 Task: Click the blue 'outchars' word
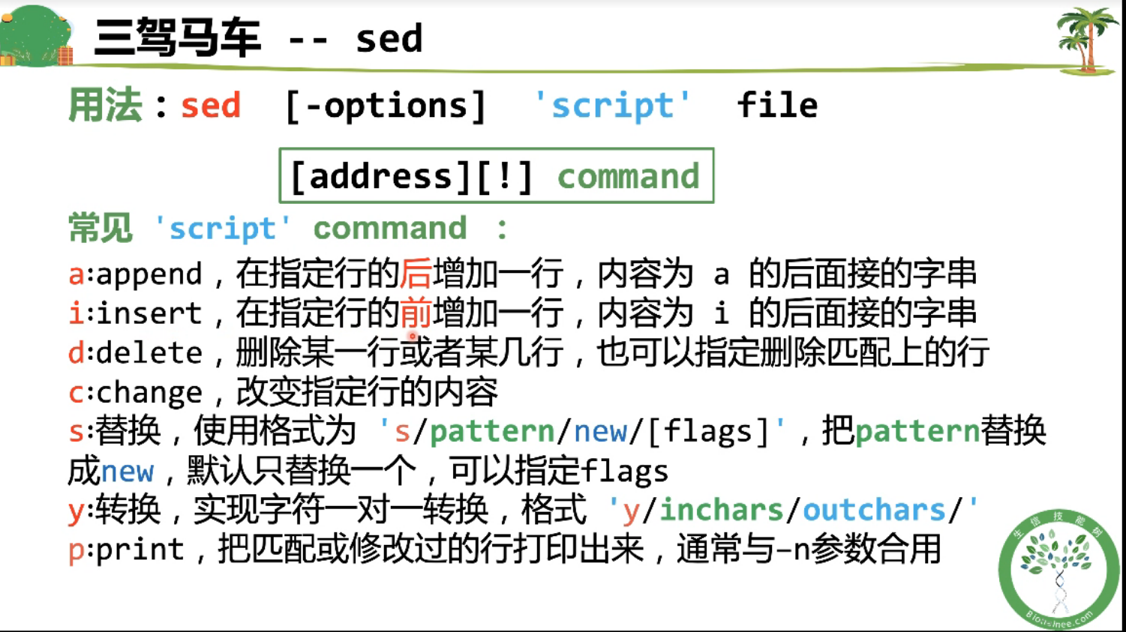click(874, 510)
